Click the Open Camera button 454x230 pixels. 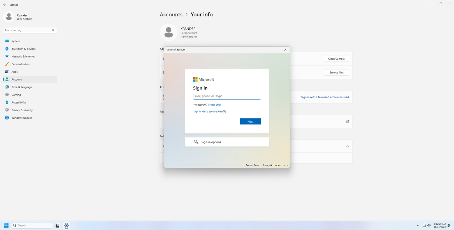pos(336,59)
